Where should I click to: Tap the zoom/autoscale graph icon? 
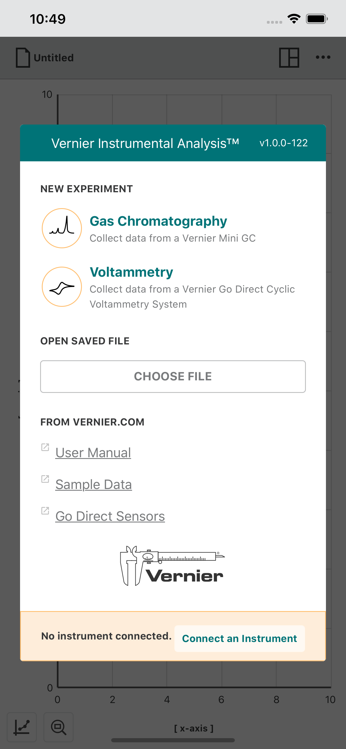click(x=59, y=727)
